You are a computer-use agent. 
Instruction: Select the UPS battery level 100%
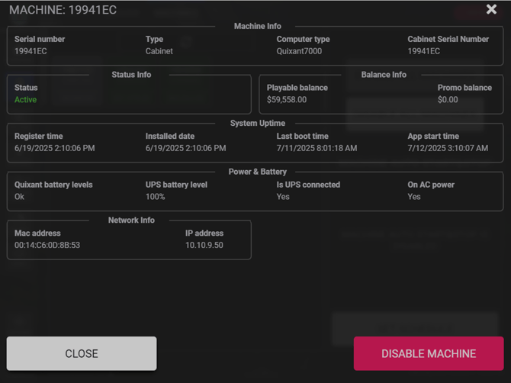pyautogui.click(x=156, y=197)
